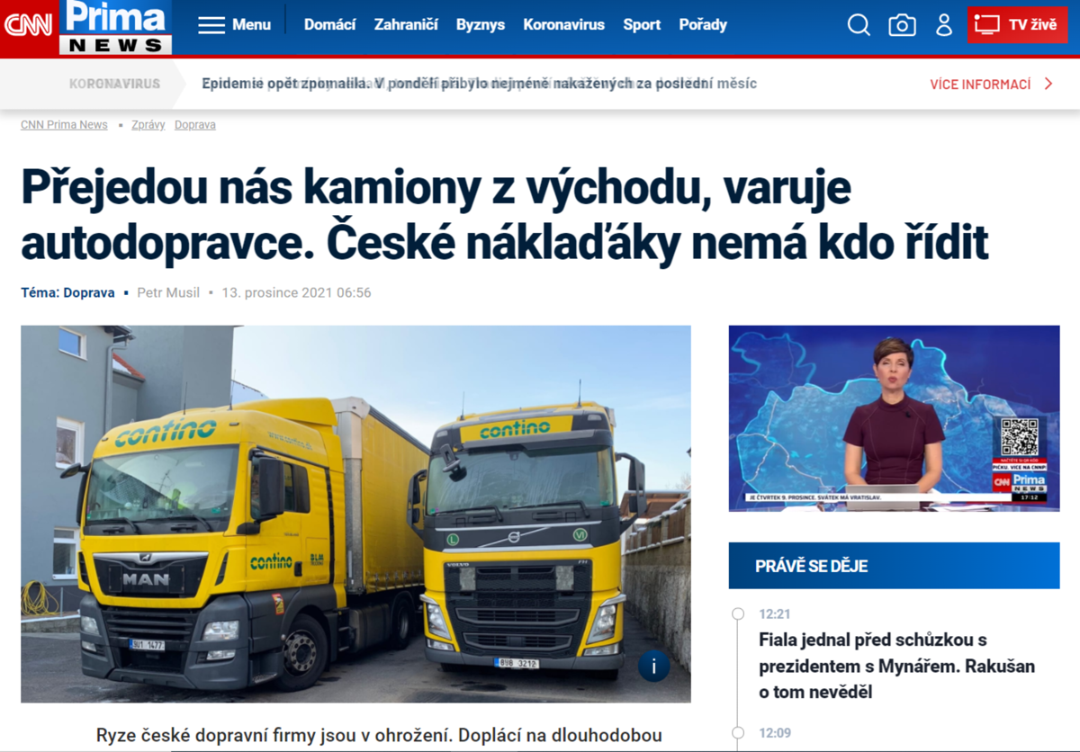Viewport: 1080px width, 752px height.
Task: Open the Koronavirus navigation item
Action: click(x=564, y=25)
